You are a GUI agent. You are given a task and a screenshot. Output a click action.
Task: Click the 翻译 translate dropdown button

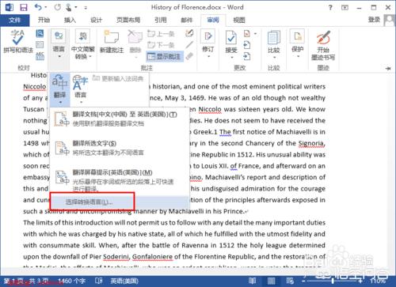pos(59,89)
